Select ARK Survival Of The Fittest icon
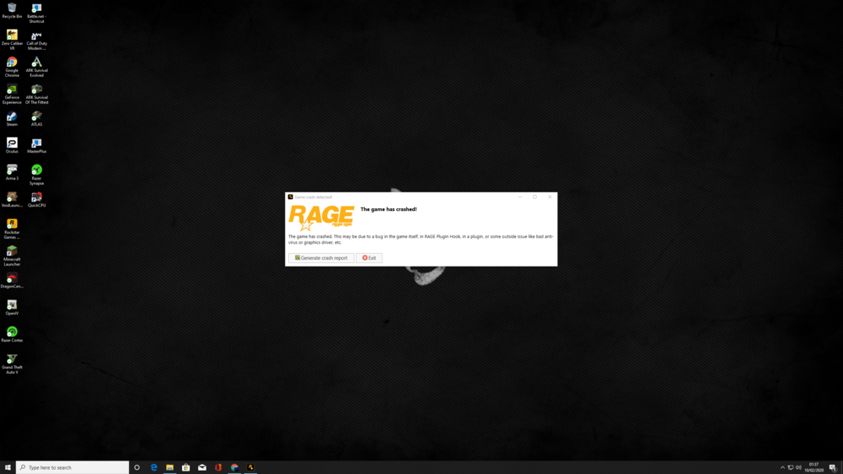The width and height of the screenshot is (843, 474). [x=36, y=94]
